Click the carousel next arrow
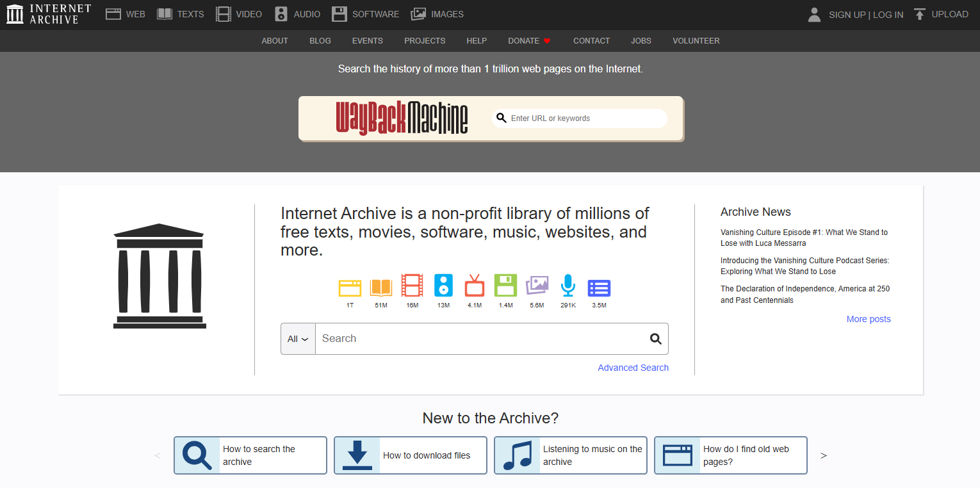The image size is (980, 488). click(x=824, y=456)
